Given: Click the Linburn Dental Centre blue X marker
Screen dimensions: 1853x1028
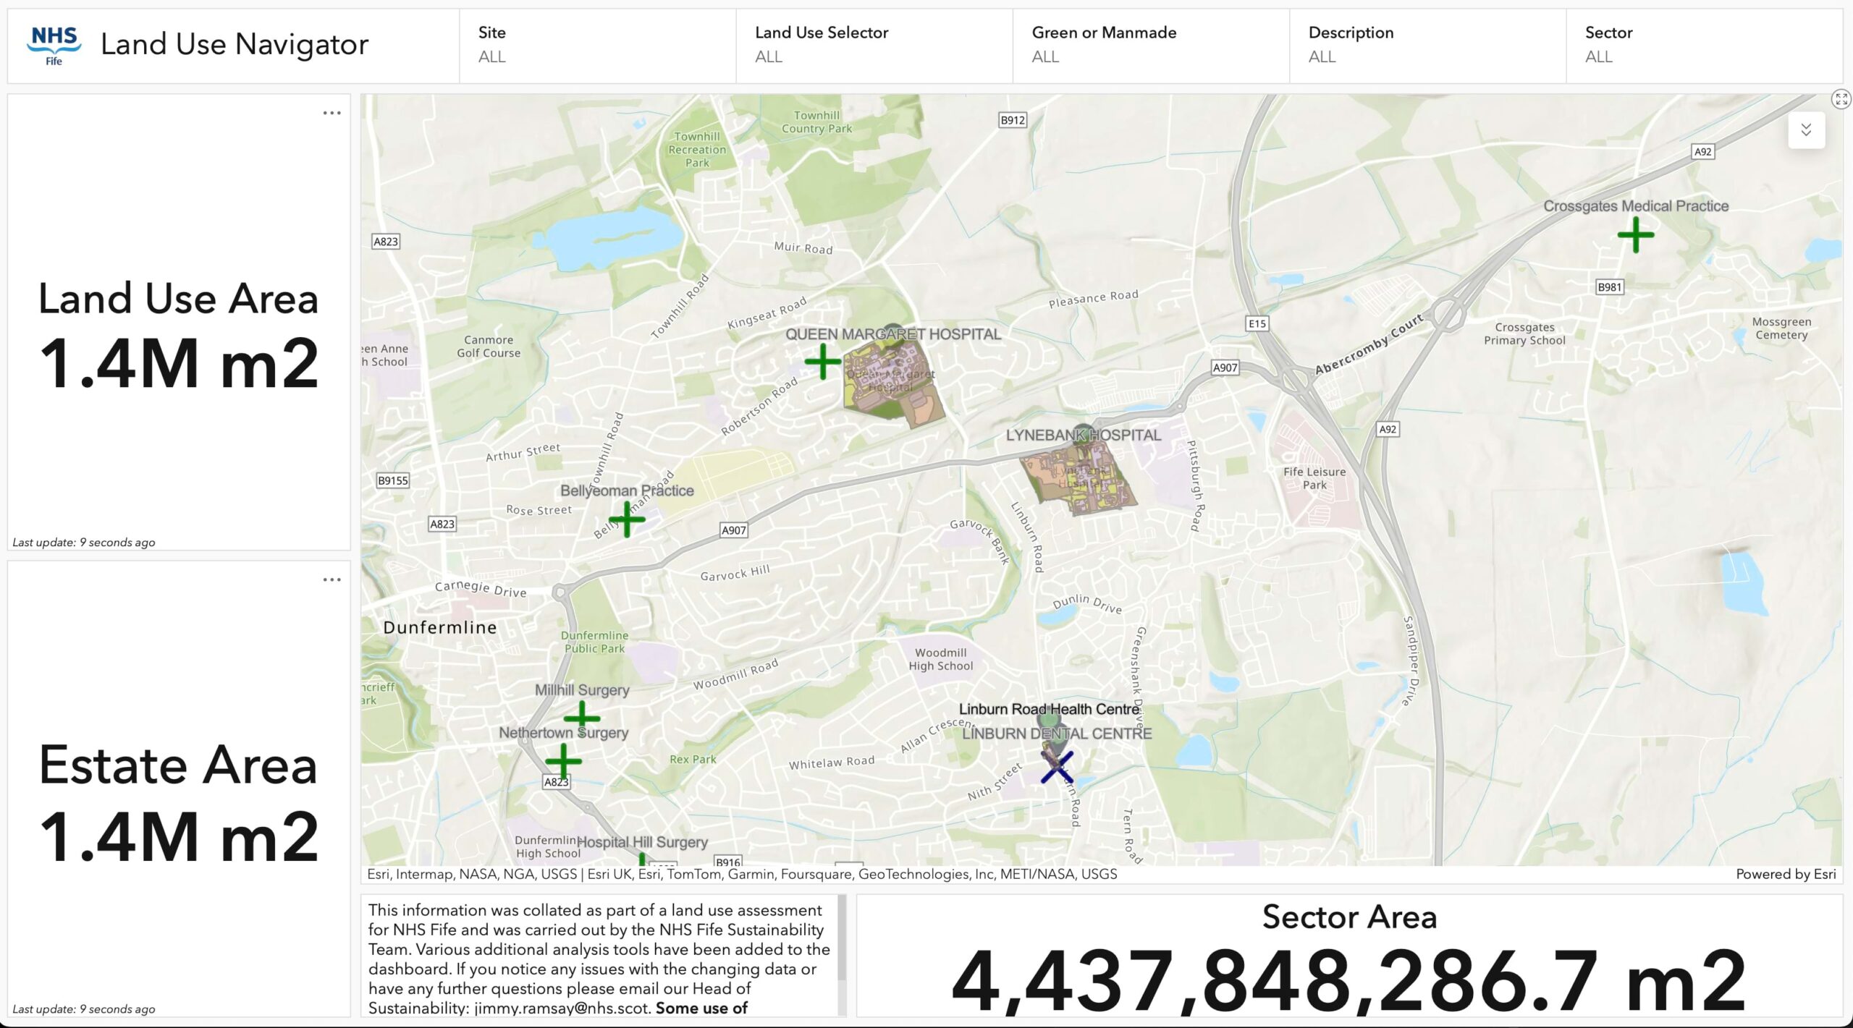Looking at the screenshot, I should coord(1057,767).
